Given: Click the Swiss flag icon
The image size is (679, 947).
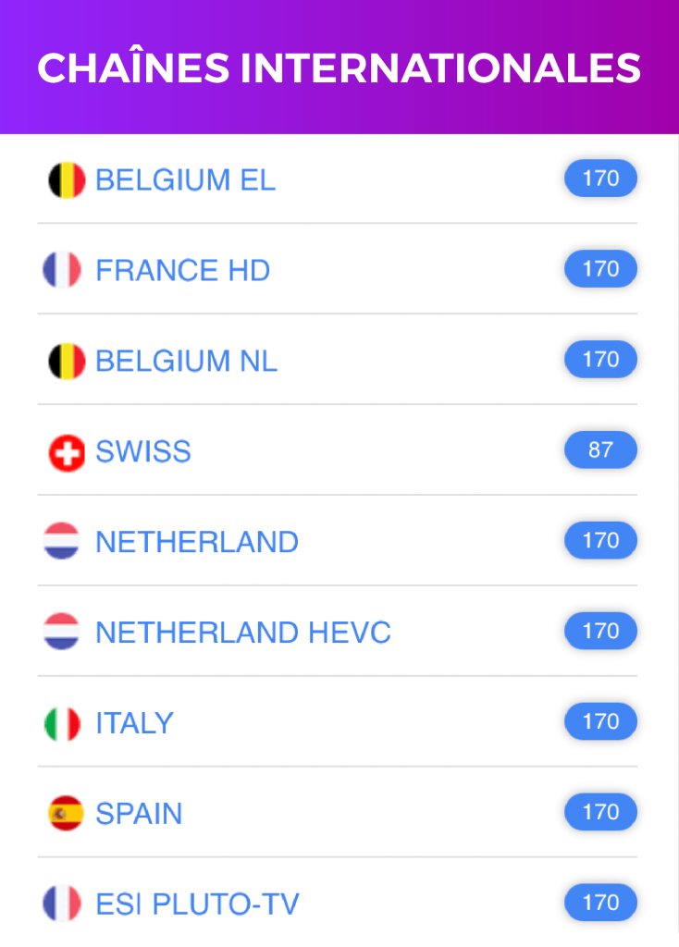Looking at the screenshot, I should (67, 452).
